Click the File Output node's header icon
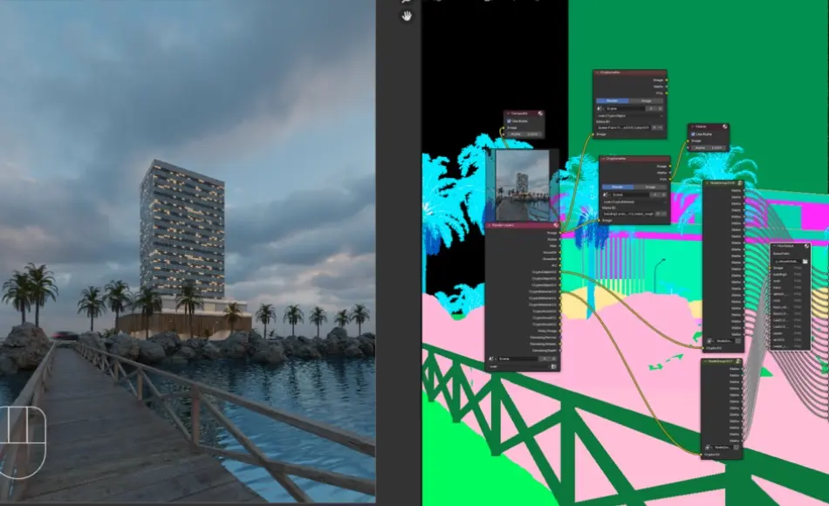Screen dimensions: 829x506 pyautogui.click(x=807, y=246)
